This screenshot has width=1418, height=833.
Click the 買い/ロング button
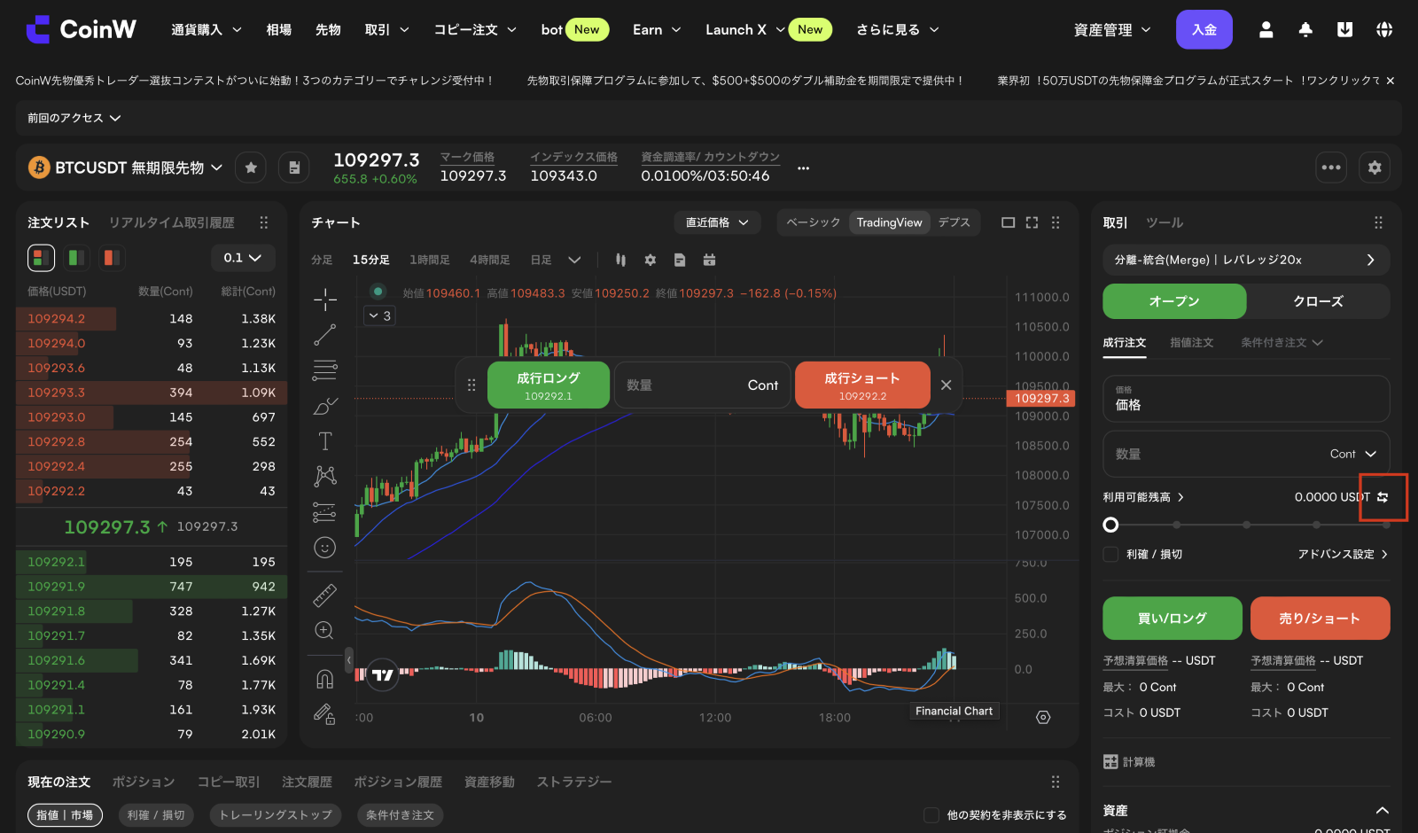point(1172,619)
